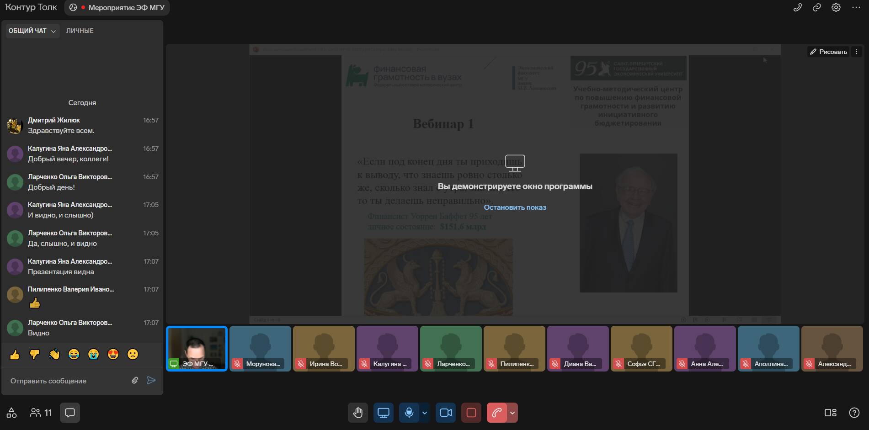The height and width of the screenshot is (430, 869).
Task: React with thumbs up emoji
Action: coord(15,355)
